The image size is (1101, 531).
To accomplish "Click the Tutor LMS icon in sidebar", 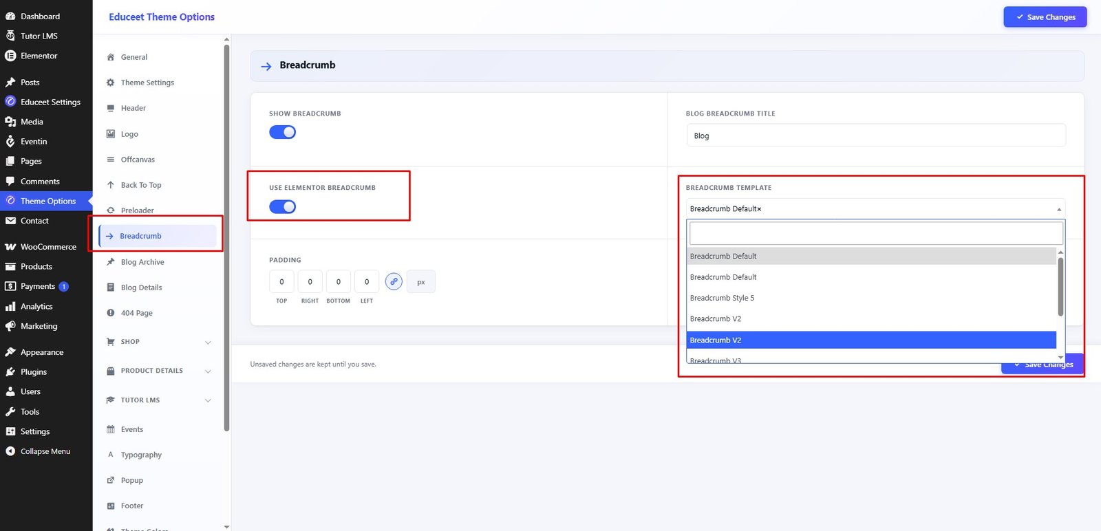I will click(10, 36).
